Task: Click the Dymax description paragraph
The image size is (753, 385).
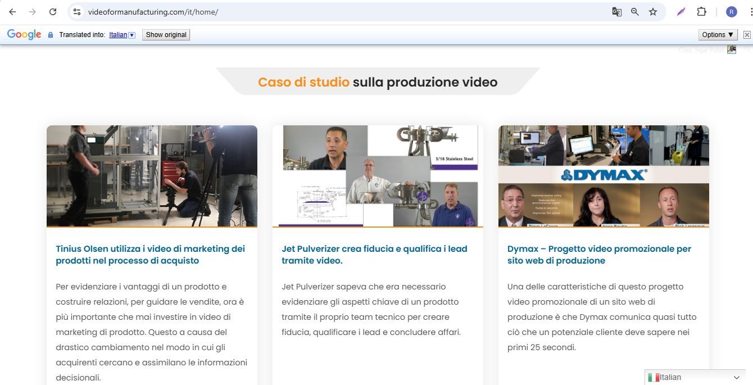Action: 602,317
